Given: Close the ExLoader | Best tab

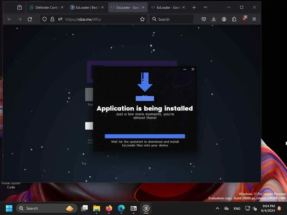Looking at the screenshot, I should [103, 7].
